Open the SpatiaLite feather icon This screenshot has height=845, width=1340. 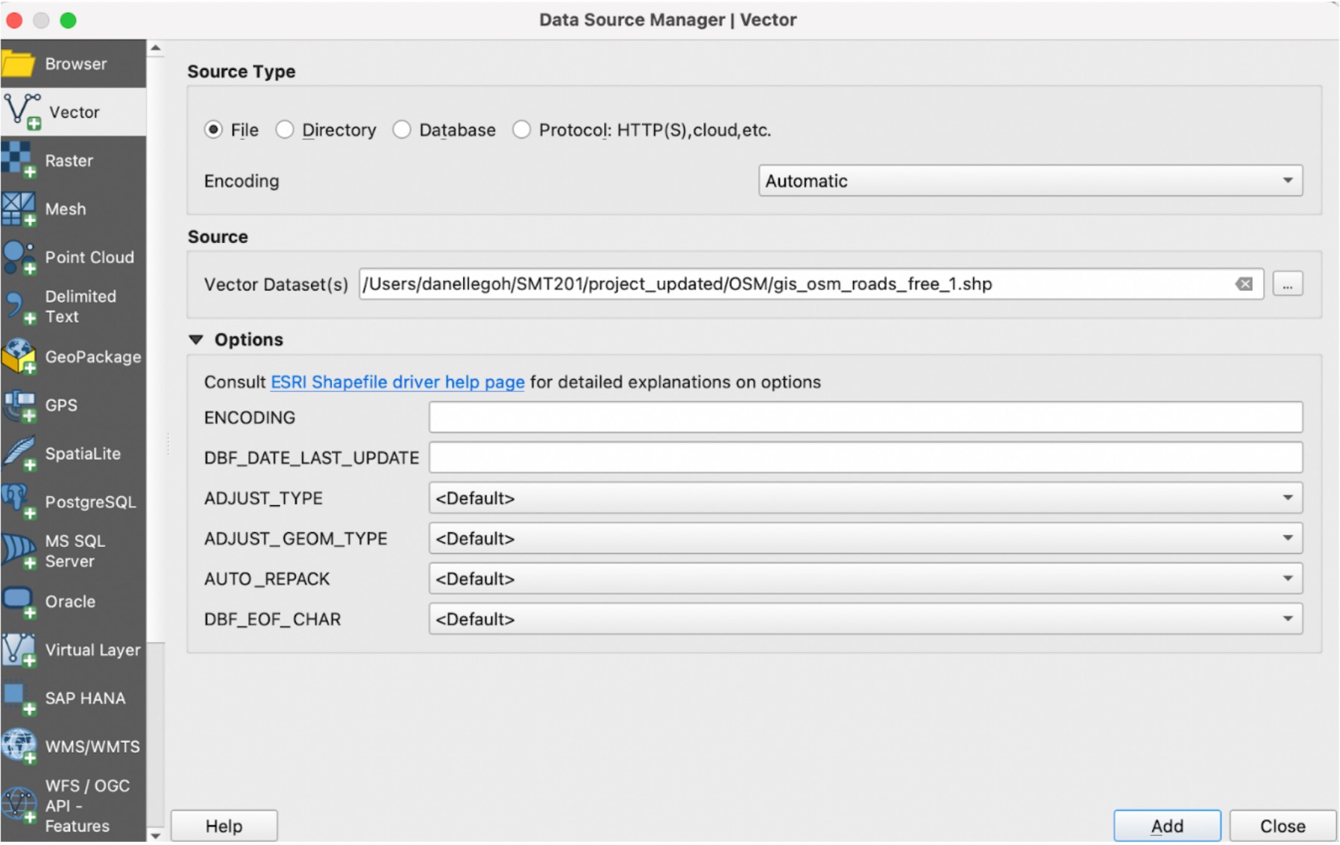pyautogui.click(x=19, y=453)
